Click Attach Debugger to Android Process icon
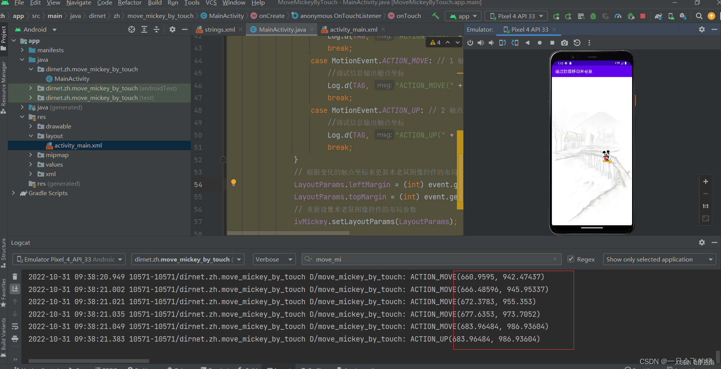 pyautogui.click(x=631, y=16)
